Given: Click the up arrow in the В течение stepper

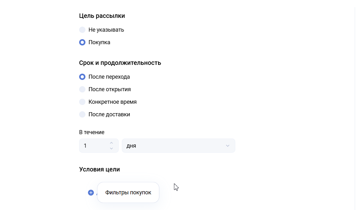Looking at the screenshot, I should (x=111, y=143).
